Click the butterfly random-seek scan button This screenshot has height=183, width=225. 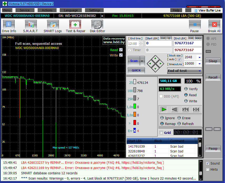tap(196, 109)
